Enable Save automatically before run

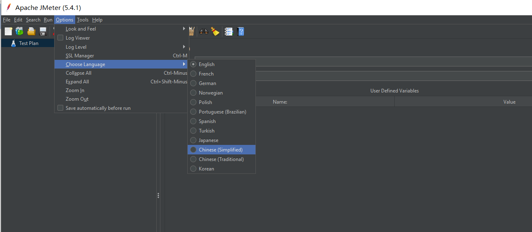[x=60, y=108]
